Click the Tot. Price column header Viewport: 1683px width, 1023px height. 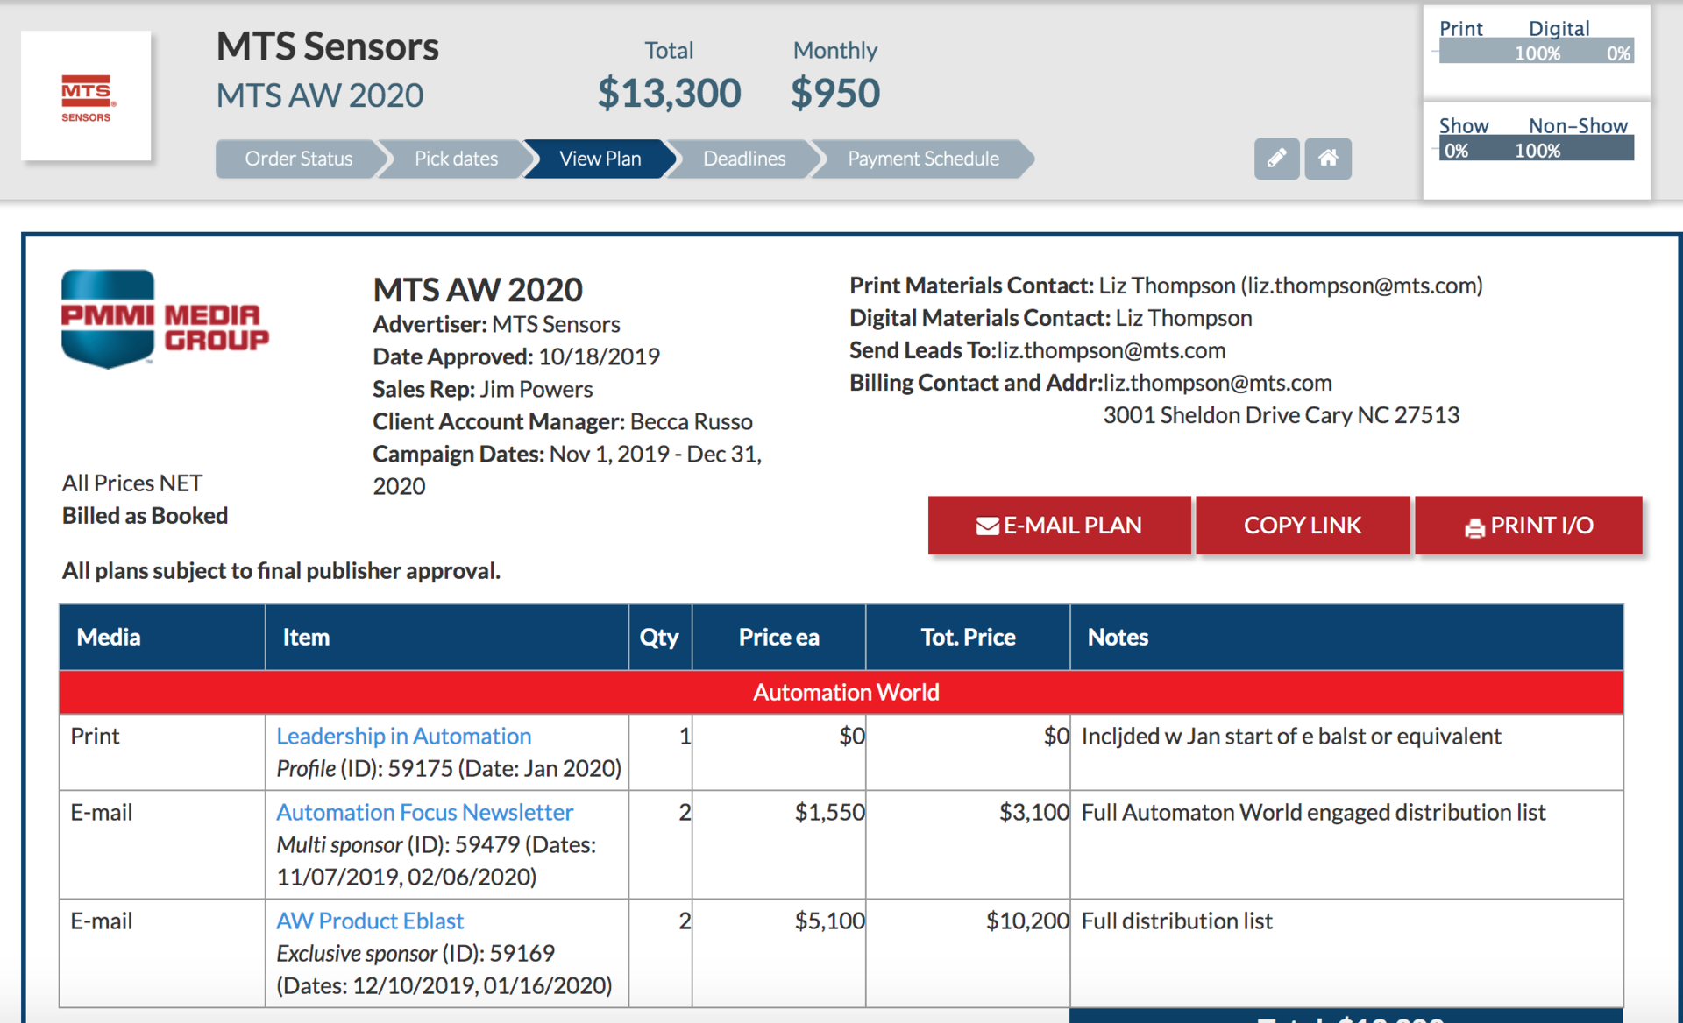click(x=968, y=637)
